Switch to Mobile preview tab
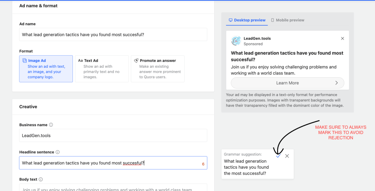Viewport: 375px width, 191px height. click(x=287, y=20)
